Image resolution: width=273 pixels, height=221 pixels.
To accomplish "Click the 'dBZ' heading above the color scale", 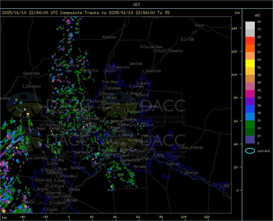I will [257, 15].
